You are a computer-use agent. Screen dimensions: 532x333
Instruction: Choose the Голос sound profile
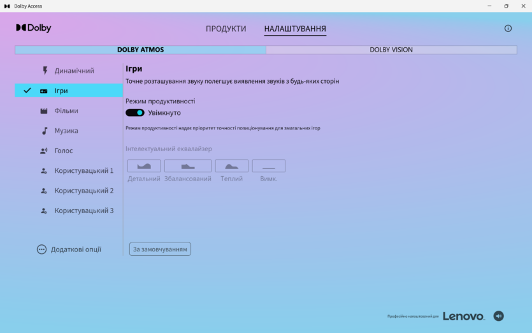pos(69,151)
